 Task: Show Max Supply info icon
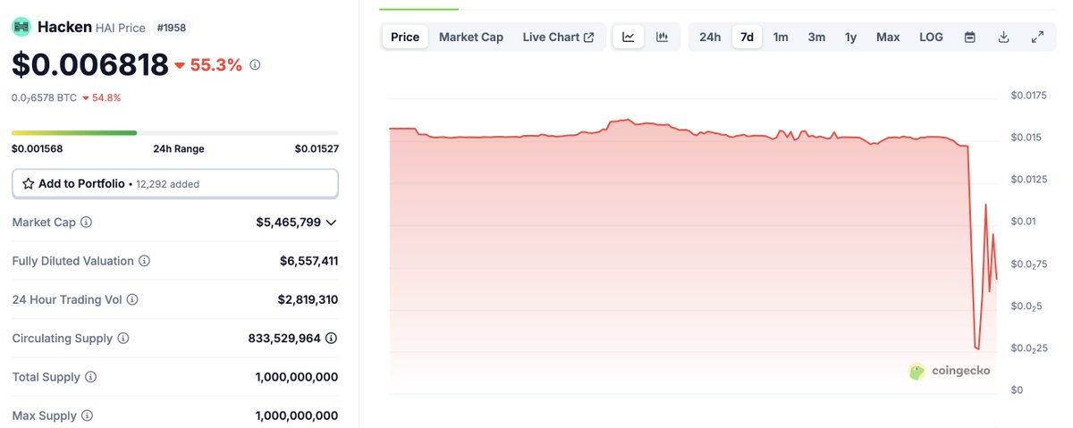(87, 415)
